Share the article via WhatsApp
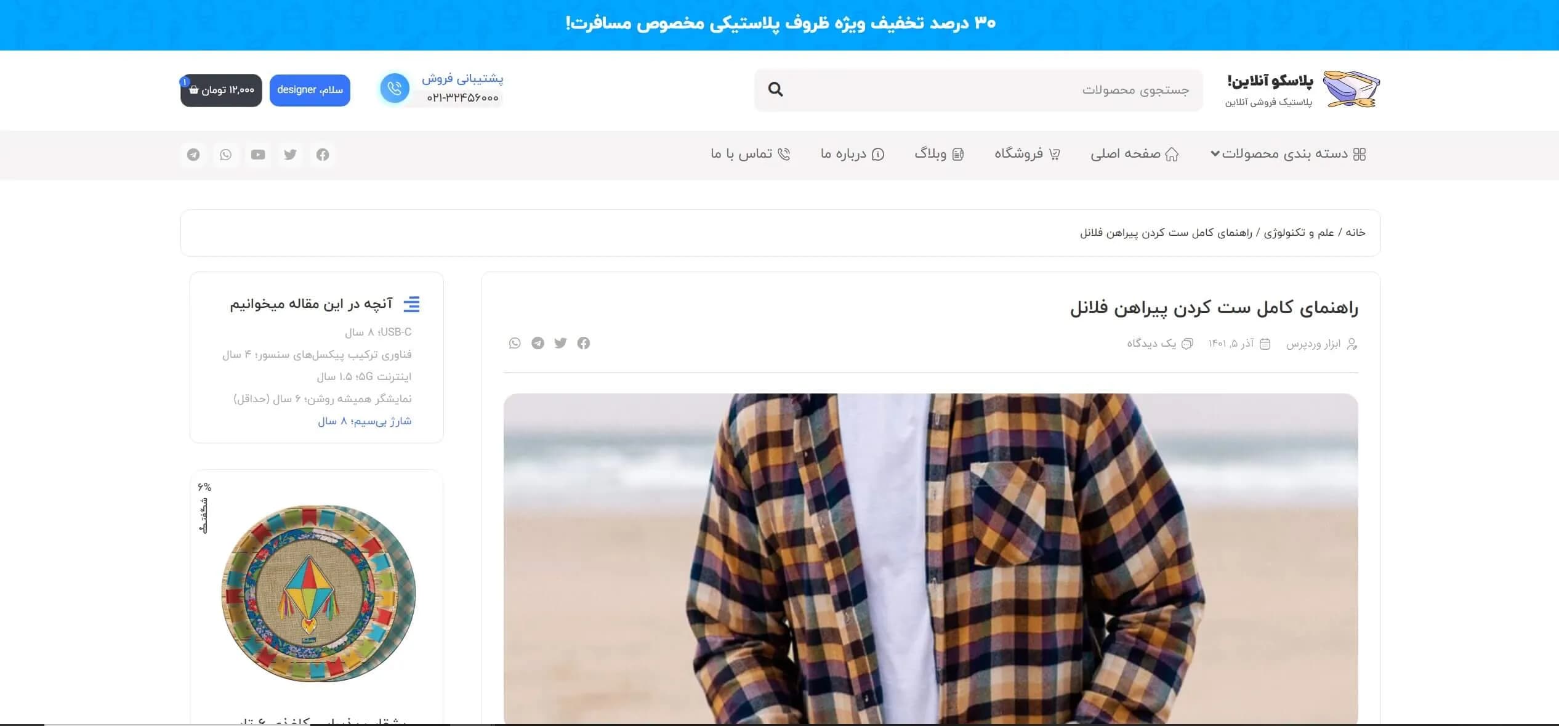Image resolution: width=1559 pixels, height=726 pixels. tap(515, 343)
